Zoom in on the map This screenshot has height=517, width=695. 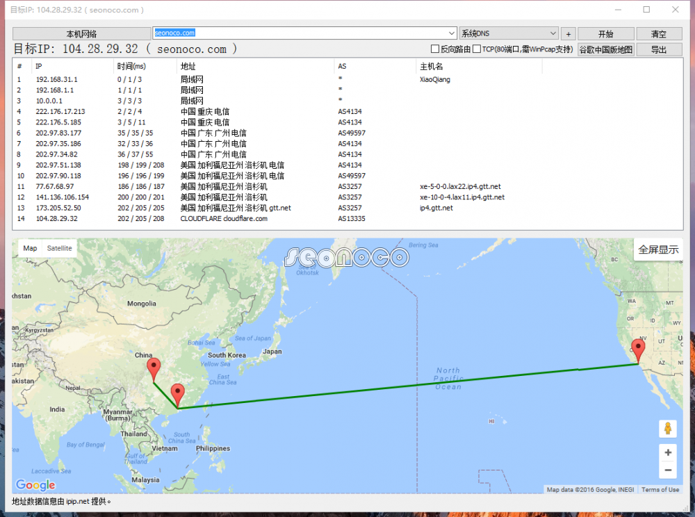(x=667, y=452)
